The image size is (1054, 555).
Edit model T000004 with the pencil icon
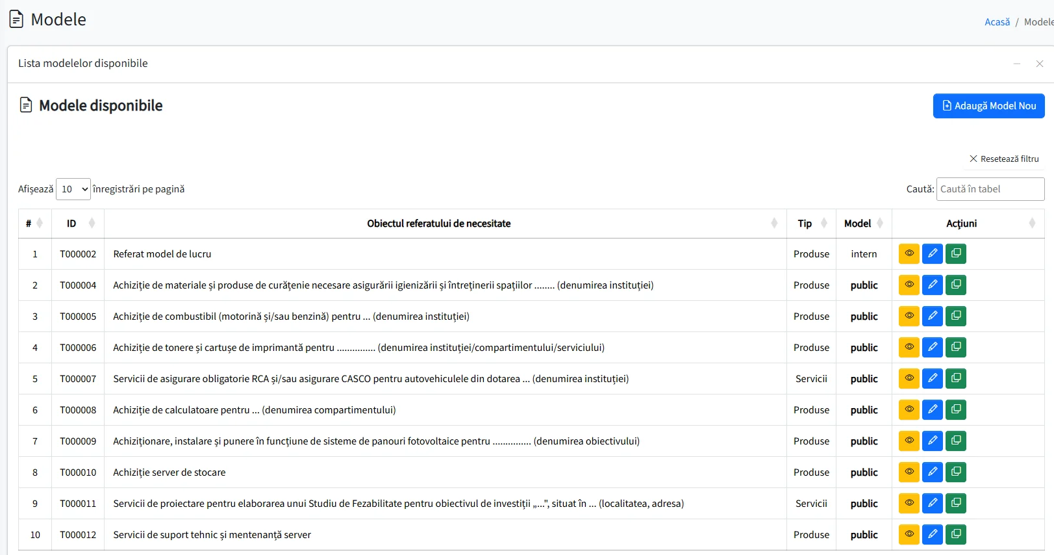pos(933,285)
